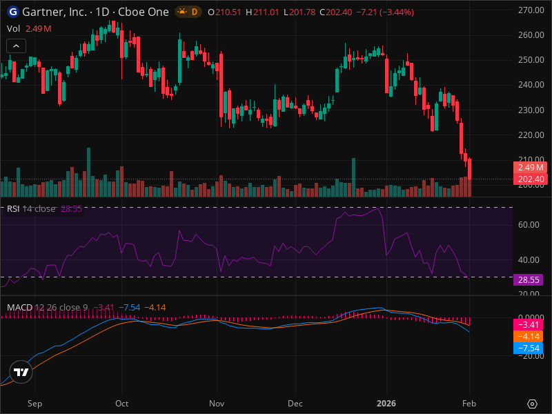The image size is (552, 414).
Task: Click the 260.00 price scale label
Action: click(531, 35)
